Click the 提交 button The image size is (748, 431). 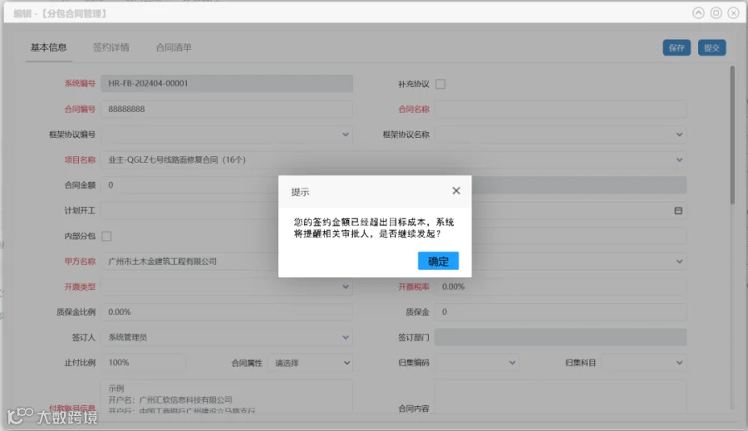[711, 47]
